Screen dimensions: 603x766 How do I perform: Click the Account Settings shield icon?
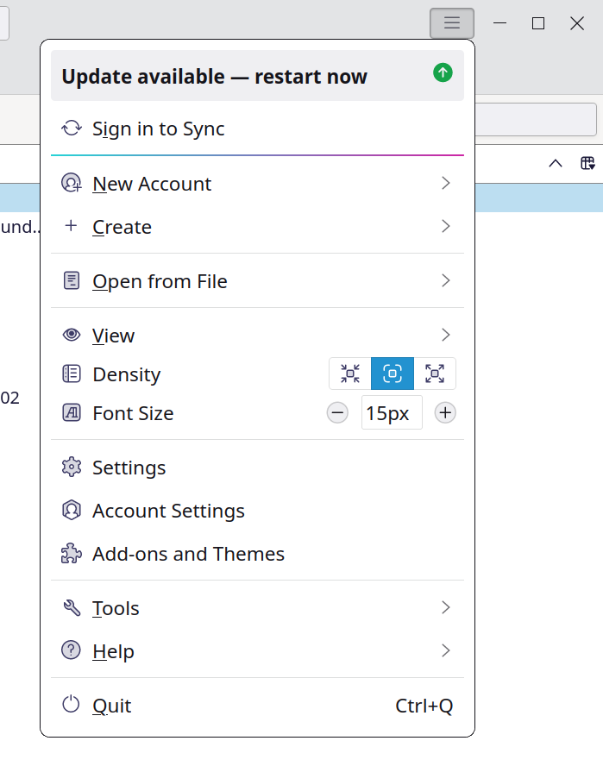pyautogui.click(x=71, y=511)
